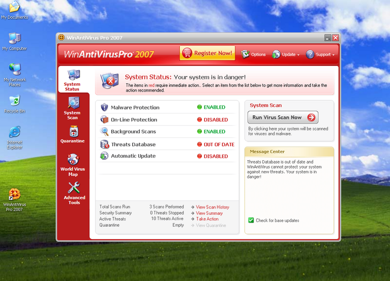Select the Internet Explorer desktop icon

pyautogui.click(x=15, y=137)
